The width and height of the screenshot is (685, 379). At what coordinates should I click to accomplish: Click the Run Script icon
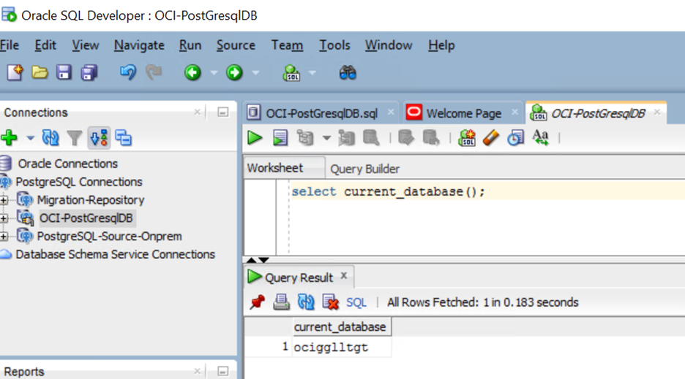(x=280, y=138)
